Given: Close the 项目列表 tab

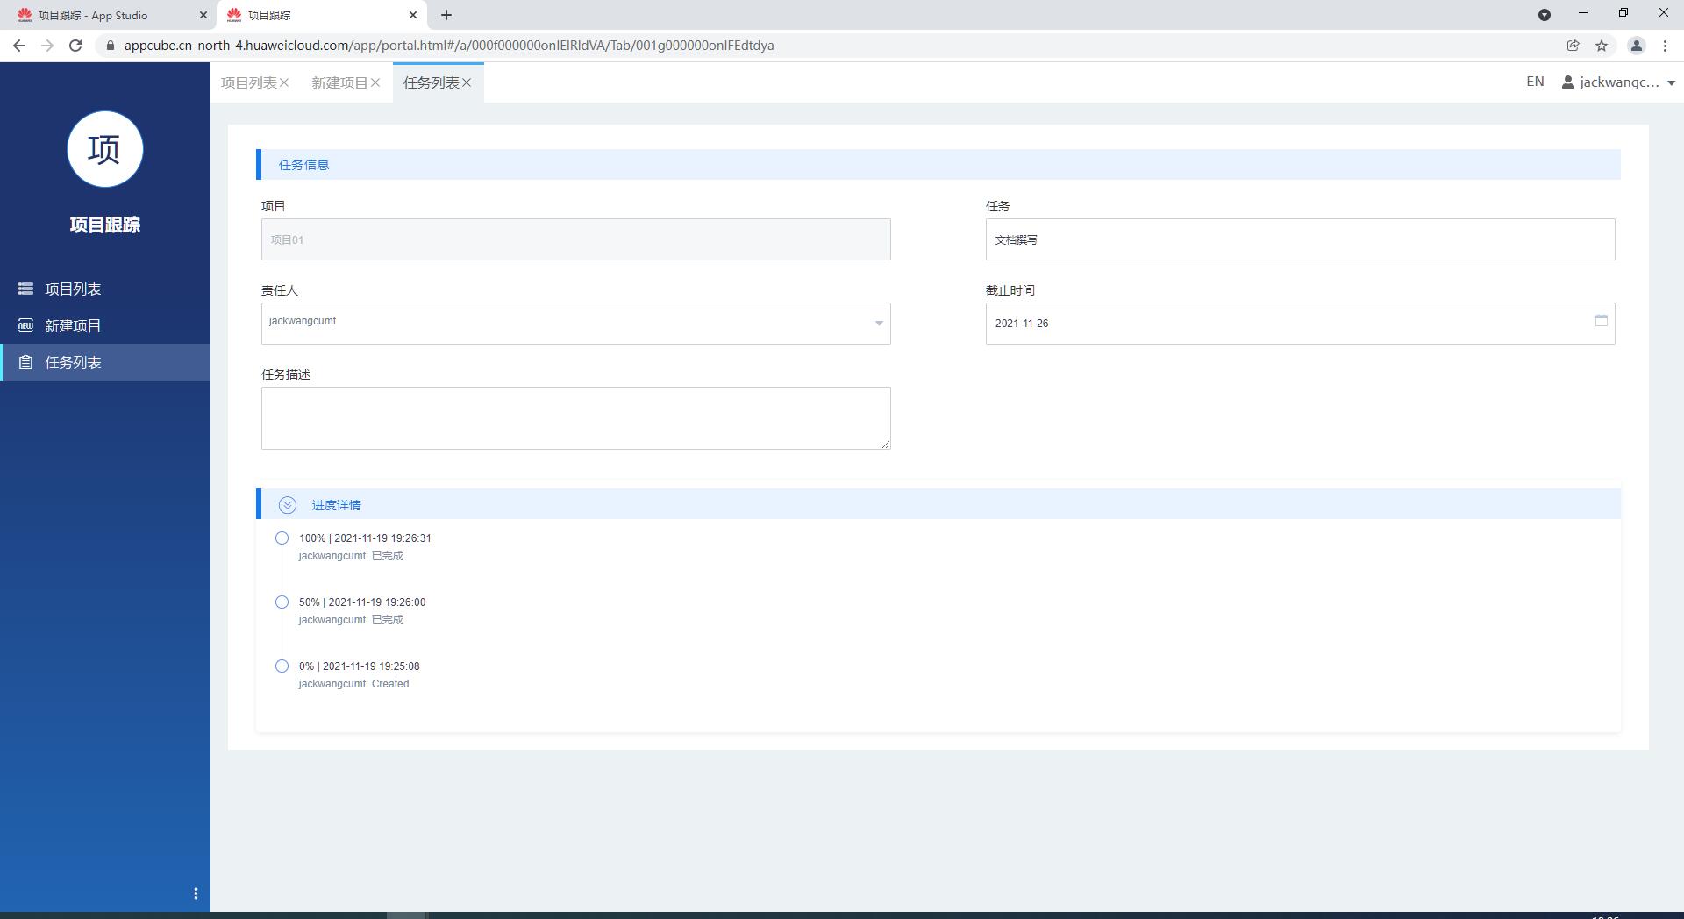Looking at the screenshot, I should (x=284, y=82).
